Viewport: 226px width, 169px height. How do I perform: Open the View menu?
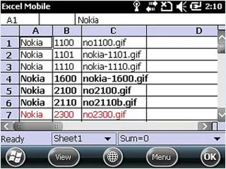64,157
